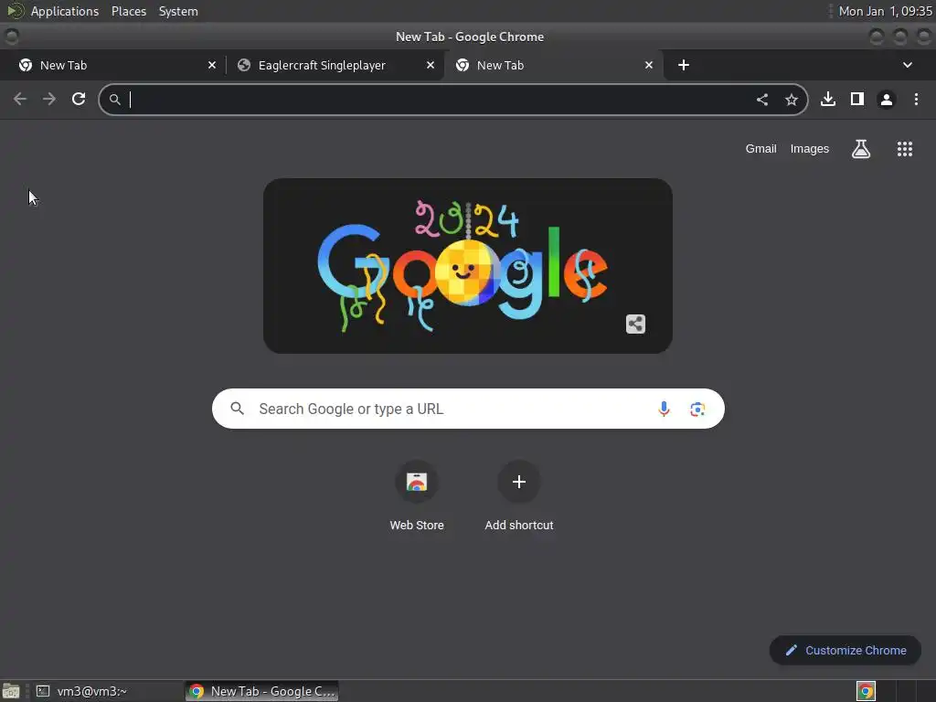
Task: Open the Web Store shortcut
Action: (417, 496)
